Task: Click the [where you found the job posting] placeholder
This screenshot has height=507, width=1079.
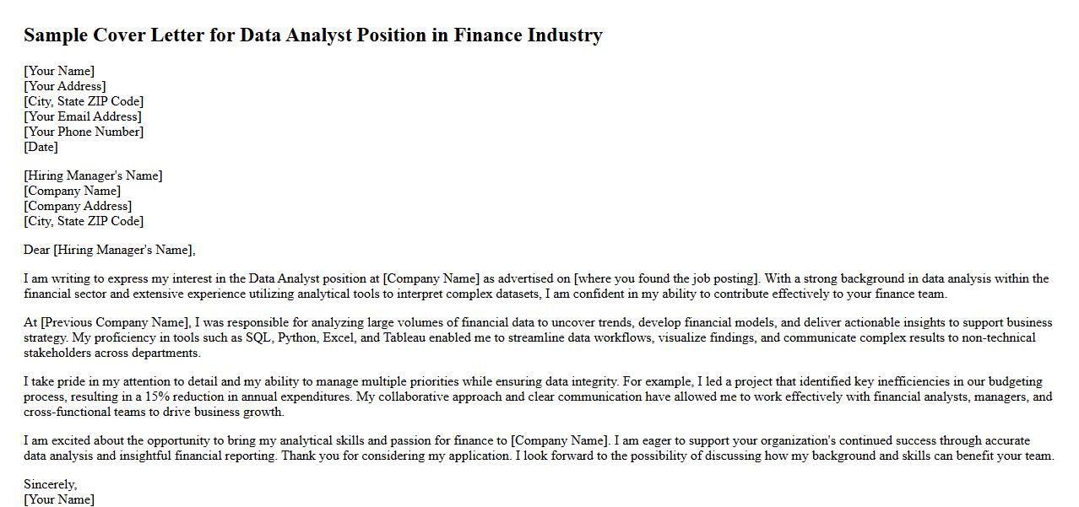Action: click(x=667, y=278)
